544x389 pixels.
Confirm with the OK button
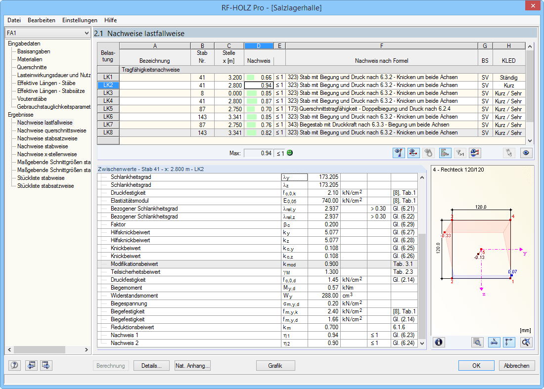(x=476, y=366)
